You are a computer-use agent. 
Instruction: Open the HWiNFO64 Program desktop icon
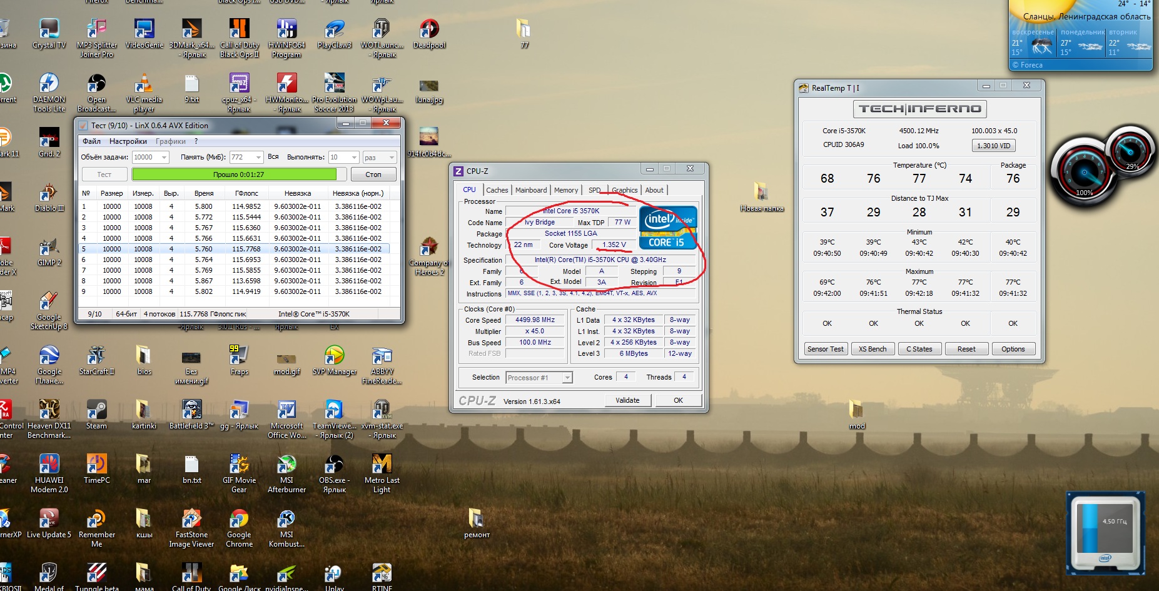coord(286,30)
